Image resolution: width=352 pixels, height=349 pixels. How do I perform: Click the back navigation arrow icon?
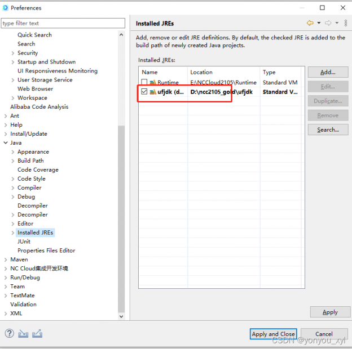[310, 23]
